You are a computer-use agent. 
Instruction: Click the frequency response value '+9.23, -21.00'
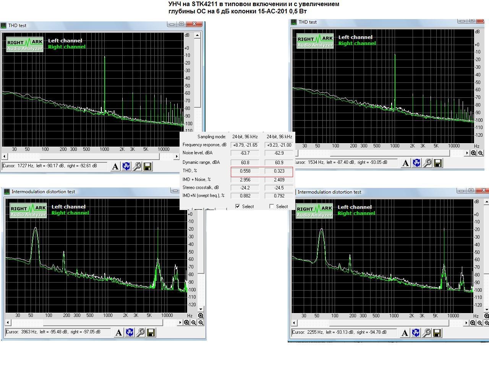coord(279,145)
